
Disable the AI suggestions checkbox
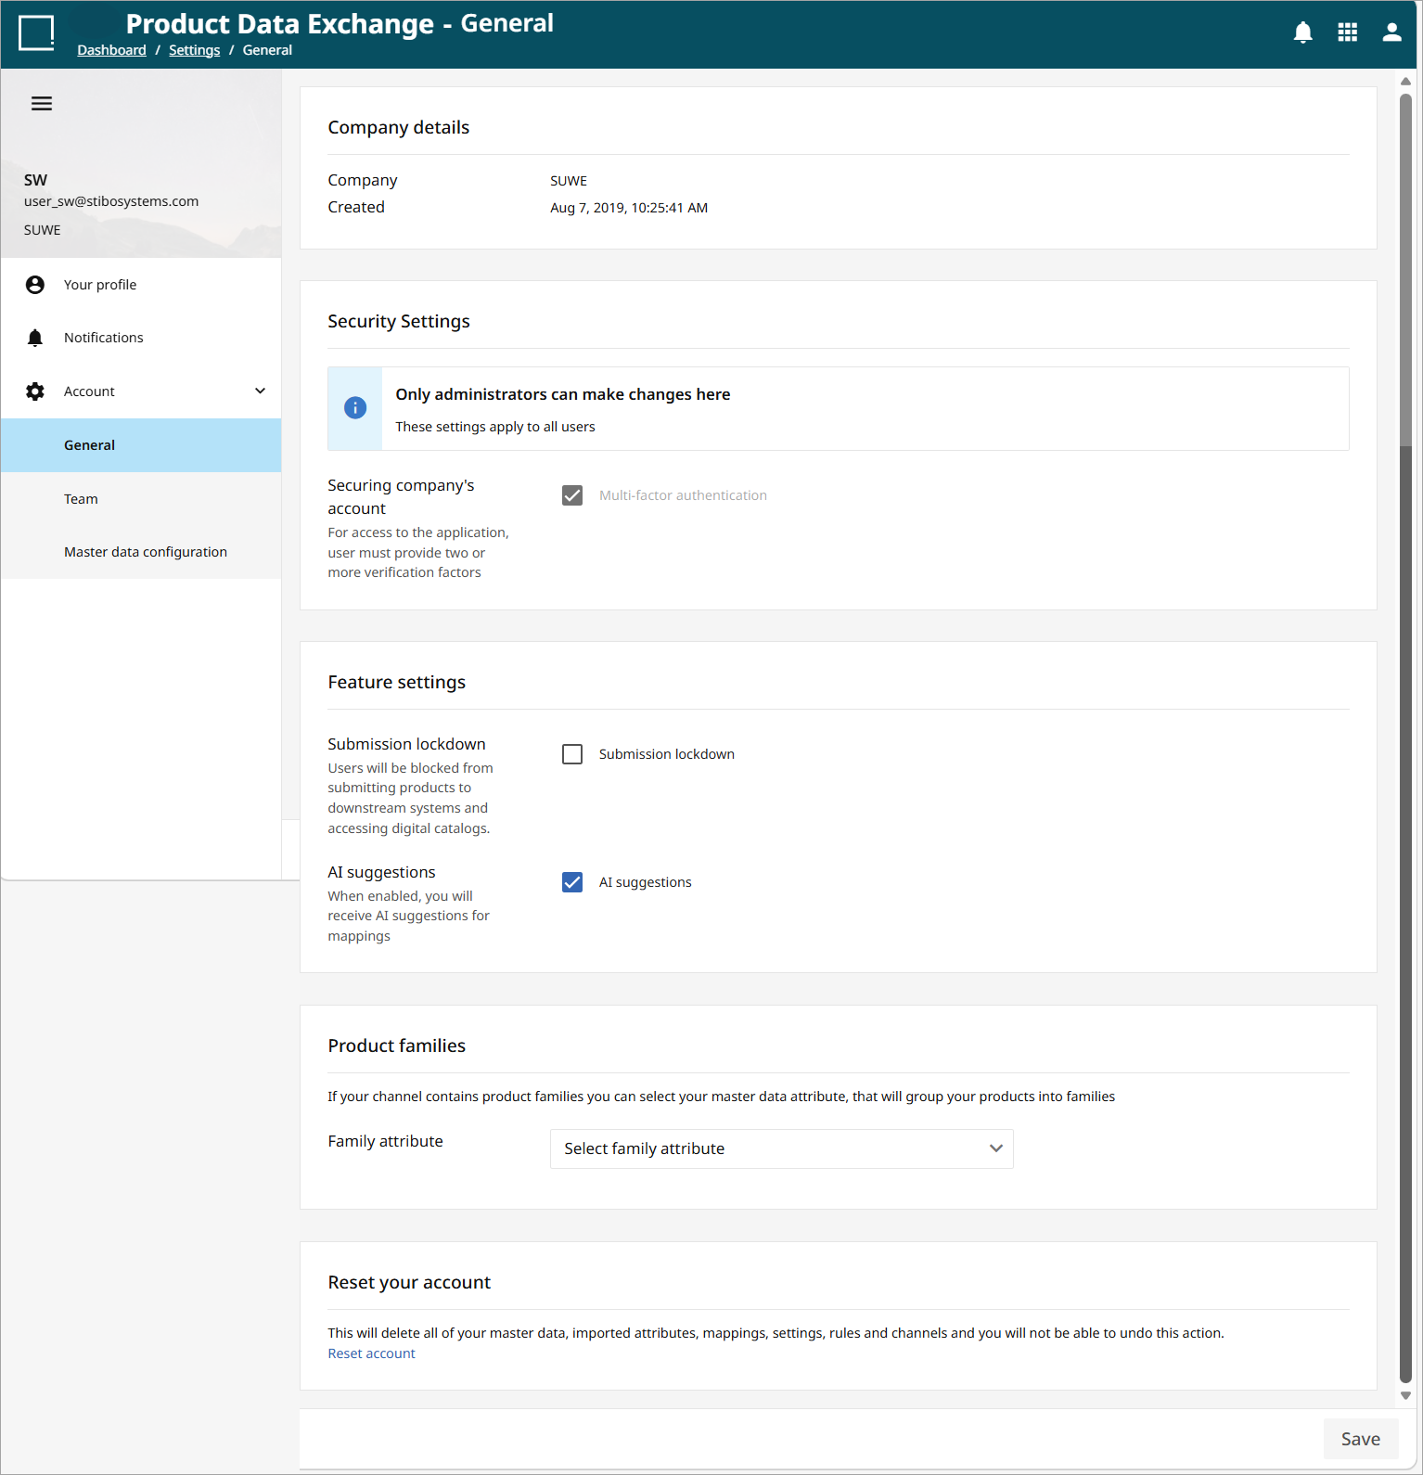[572, 882]
